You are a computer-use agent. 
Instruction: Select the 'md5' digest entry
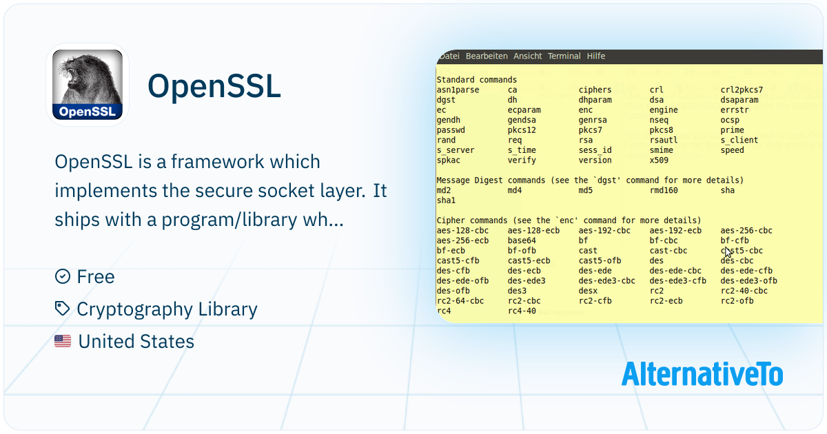(586, 190)
